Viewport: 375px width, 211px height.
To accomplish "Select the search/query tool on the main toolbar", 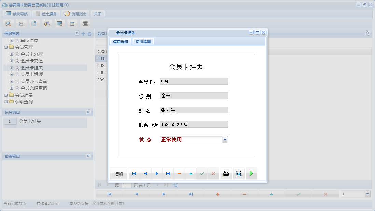I will 8,23.
